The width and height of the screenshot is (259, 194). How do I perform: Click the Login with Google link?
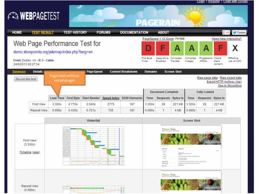pos(236,1)
